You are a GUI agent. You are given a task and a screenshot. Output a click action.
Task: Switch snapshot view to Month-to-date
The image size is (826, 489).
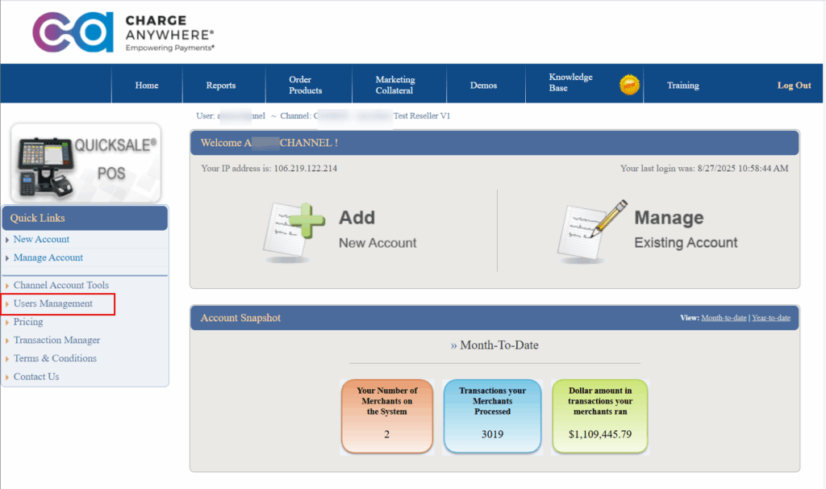tap(724, 318)
